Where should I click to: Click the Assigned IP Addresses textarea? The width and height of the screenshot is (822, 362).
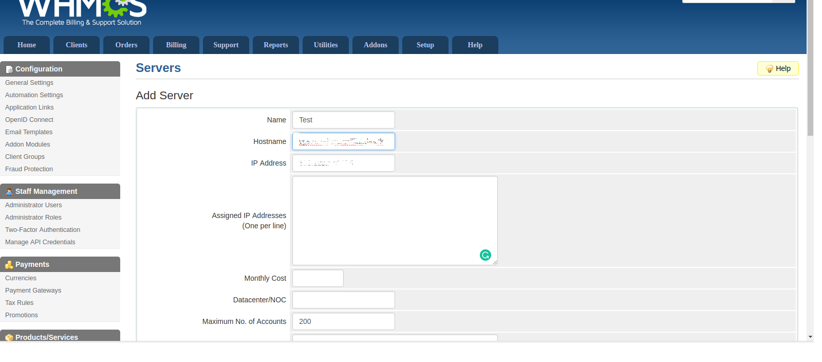395,221
